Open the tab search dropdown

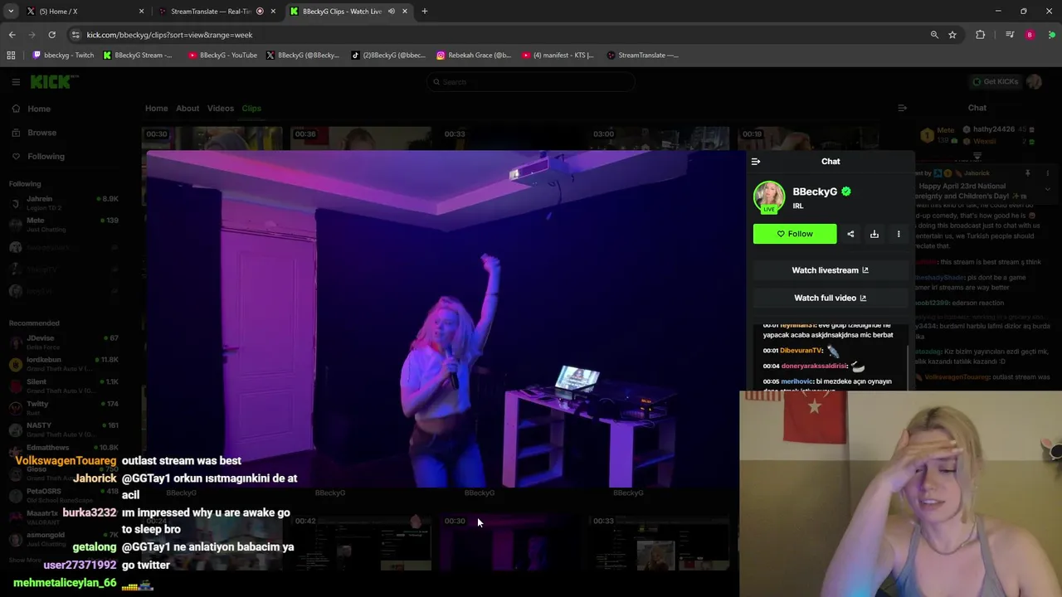pos(11,12)
